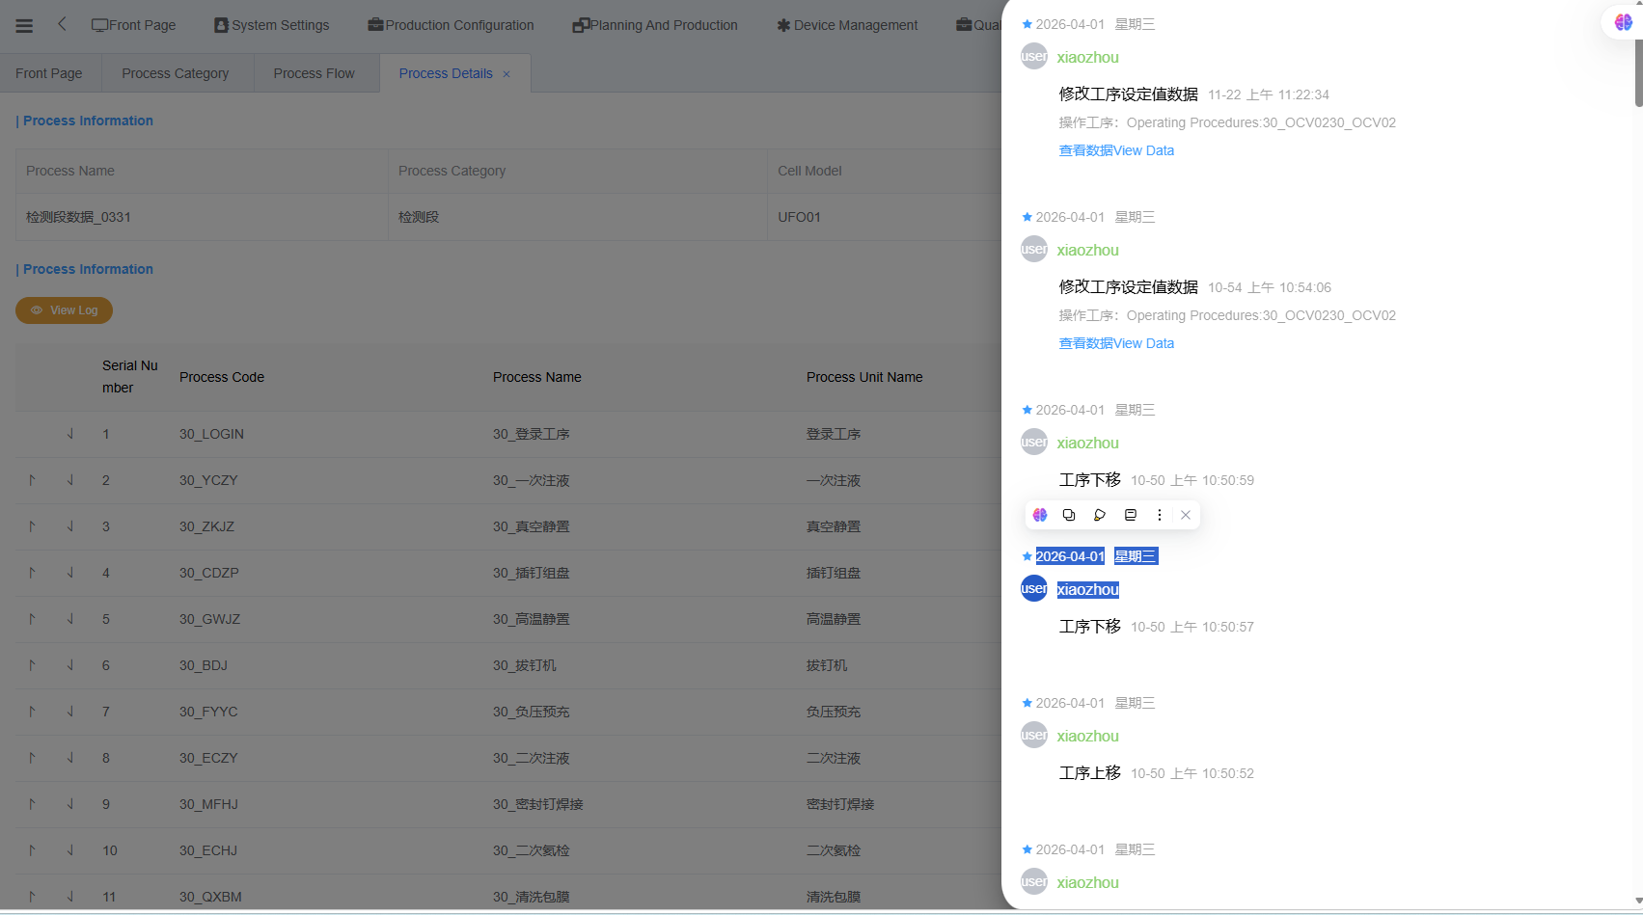Image resolution: width=1643 pixels, height=915 pixels.
Task: Close the Process Details tab
Action: click(x=507, y=74)
